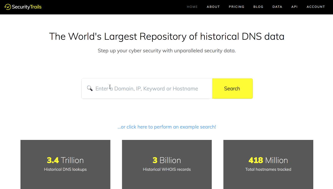Click the yellow Search button
333x189 pixels.
(x=232, y=89)
